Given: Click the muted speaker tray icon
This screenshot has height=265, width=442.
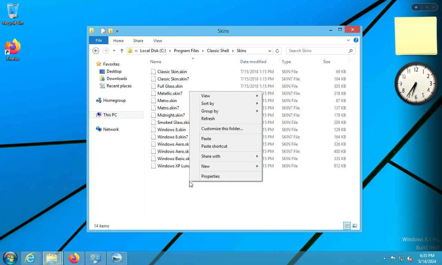Looking at the screenshot, I should pyautogui.click(x=410, y=258).
